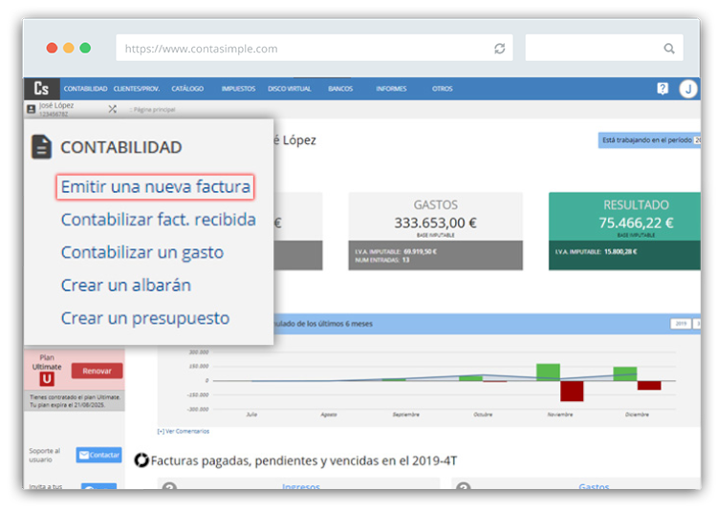The width and height of the screenshot is (717, 511).
Task: Focus the browser URL address bar
Action: (306, 49)
